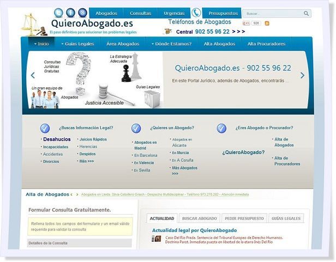Click the QuieroAbogado.es site logo text
This screenshot has height=262, width=336.
(x=92, y=23)
